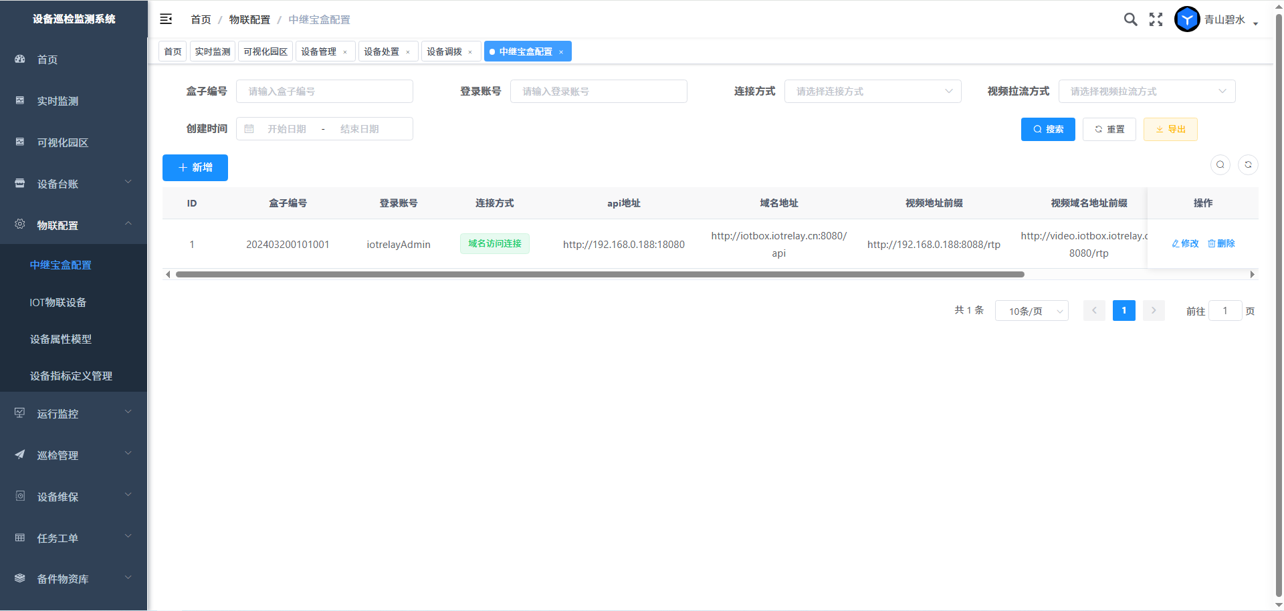Click the 搜索 button
Screen dimensions: 1284x611
click(x=1047, y=129)
